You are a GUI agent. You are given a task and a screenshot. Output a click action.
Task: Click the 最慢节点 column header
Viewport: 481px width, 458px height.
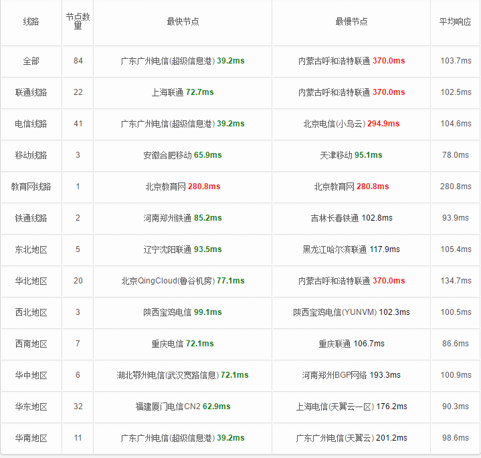(351, 21)
